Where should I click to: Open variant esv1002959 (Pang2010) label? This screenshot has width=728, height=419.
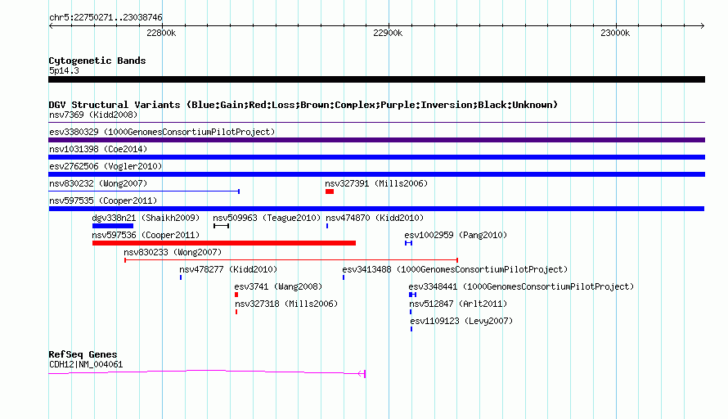(456, 235)
